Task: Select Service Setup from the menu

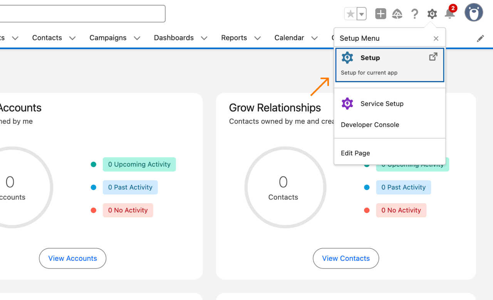Action: pyautogui.click(x=390, y=104)
